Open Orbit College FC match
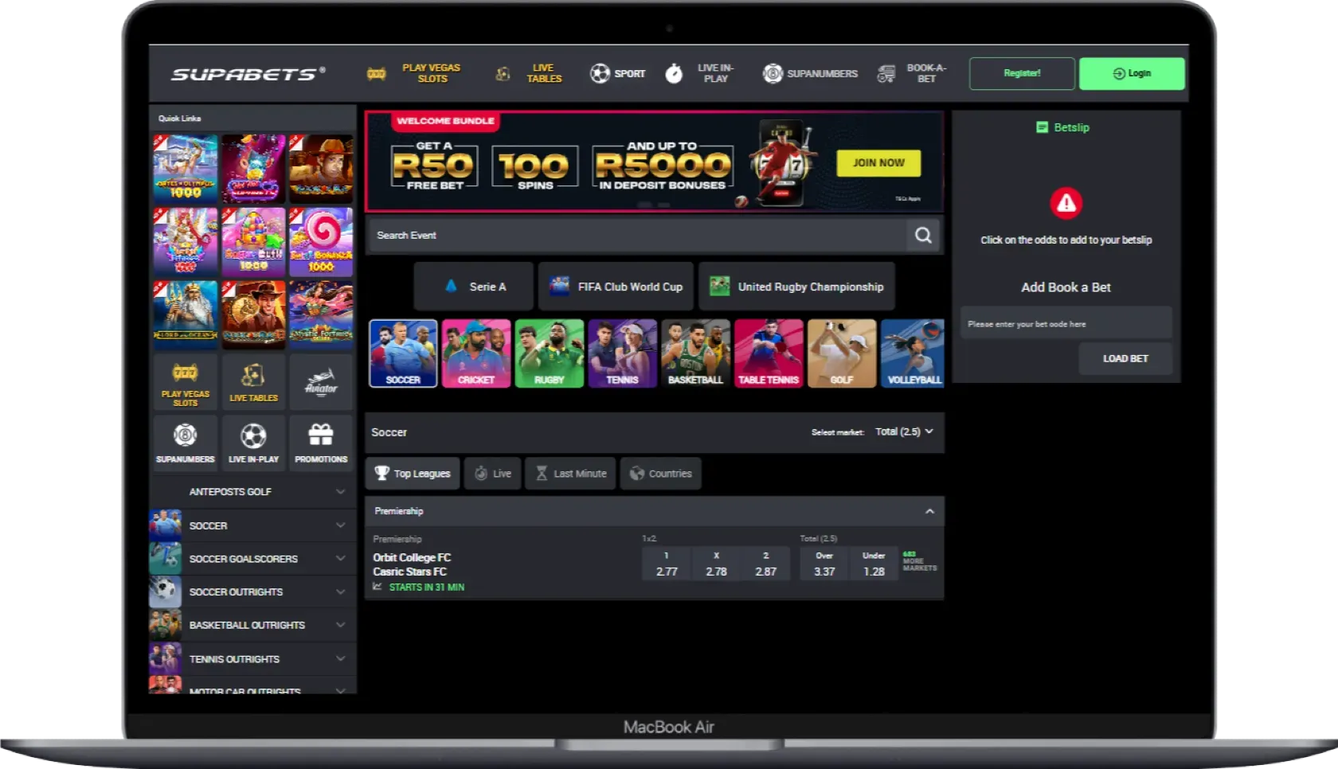This screenshot has width=1338, height=769. coord(412,557)
